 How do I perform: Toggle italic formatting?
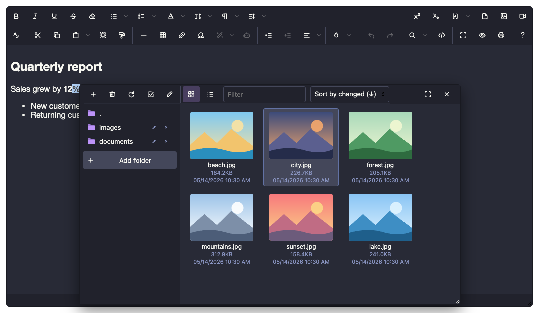[x=35, y=16]
